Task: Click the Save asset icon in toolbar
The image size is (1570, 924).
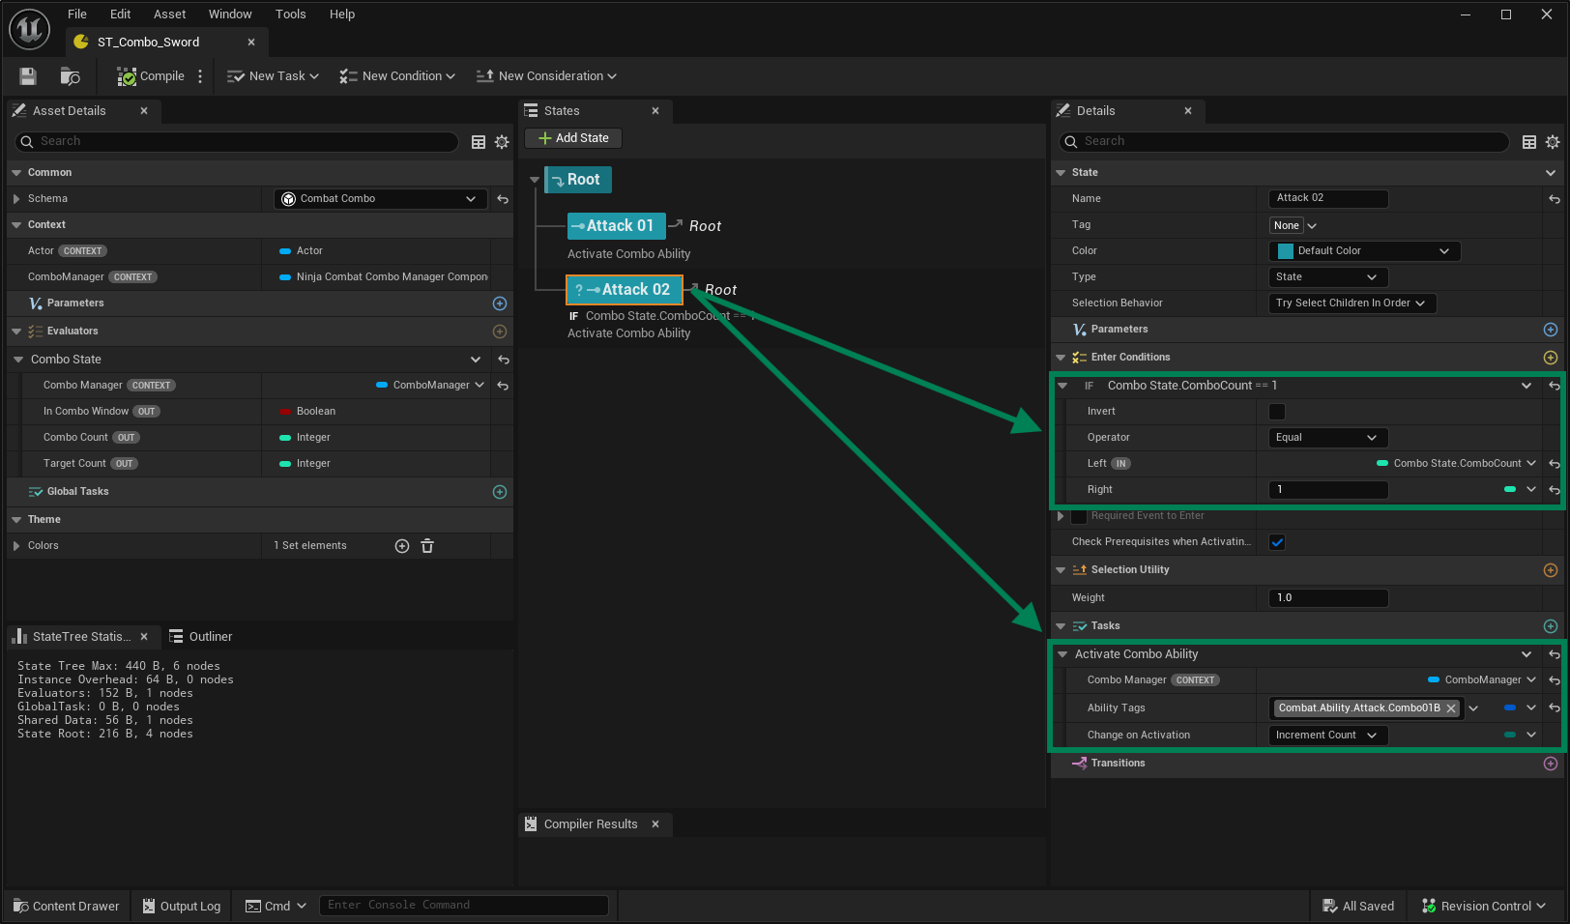Action: pos(28,76)
